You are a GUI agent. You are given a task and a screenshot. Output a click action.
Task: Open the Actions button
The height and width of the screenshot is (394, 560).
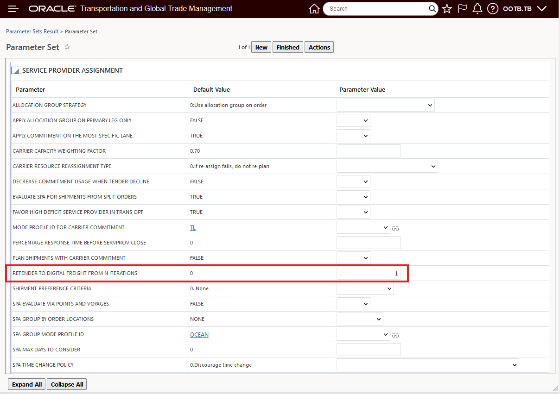coord(319,47)
